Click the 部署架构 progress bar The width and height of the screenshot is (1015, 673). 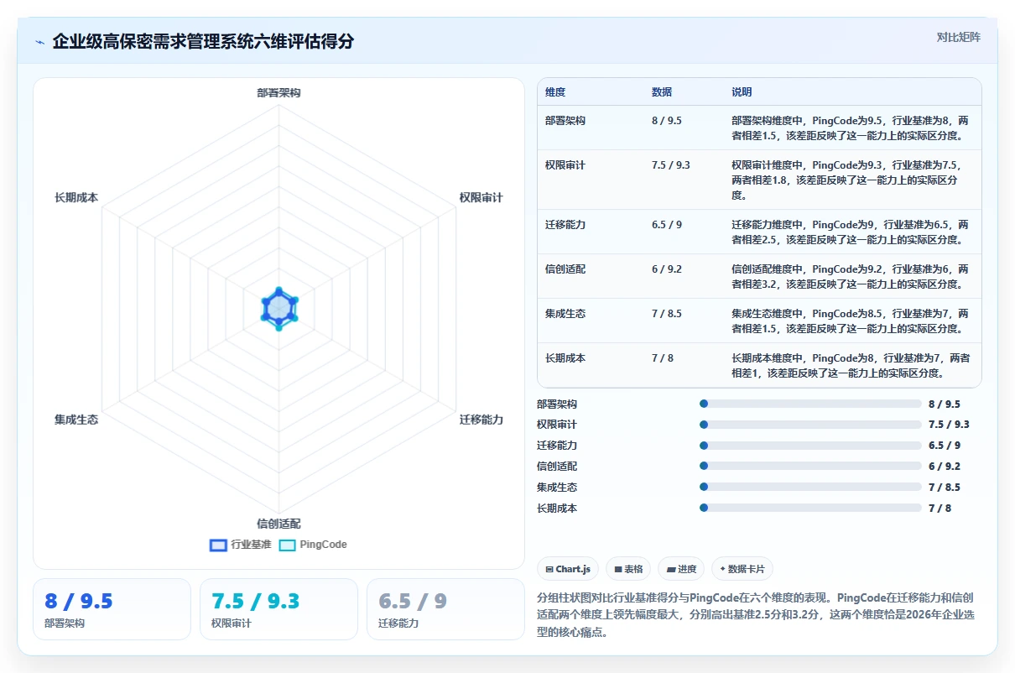[x=810, y=404]
